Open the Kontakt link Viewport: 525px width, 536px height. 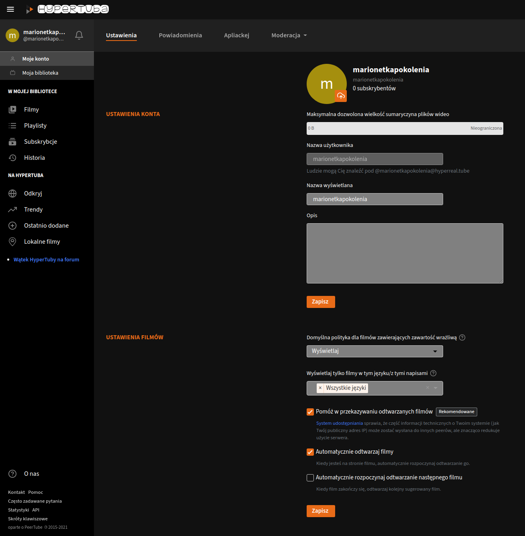point(16,492)
